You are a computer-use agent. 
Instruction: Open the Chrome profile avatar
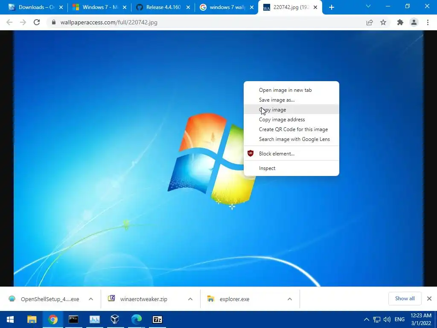414,22
